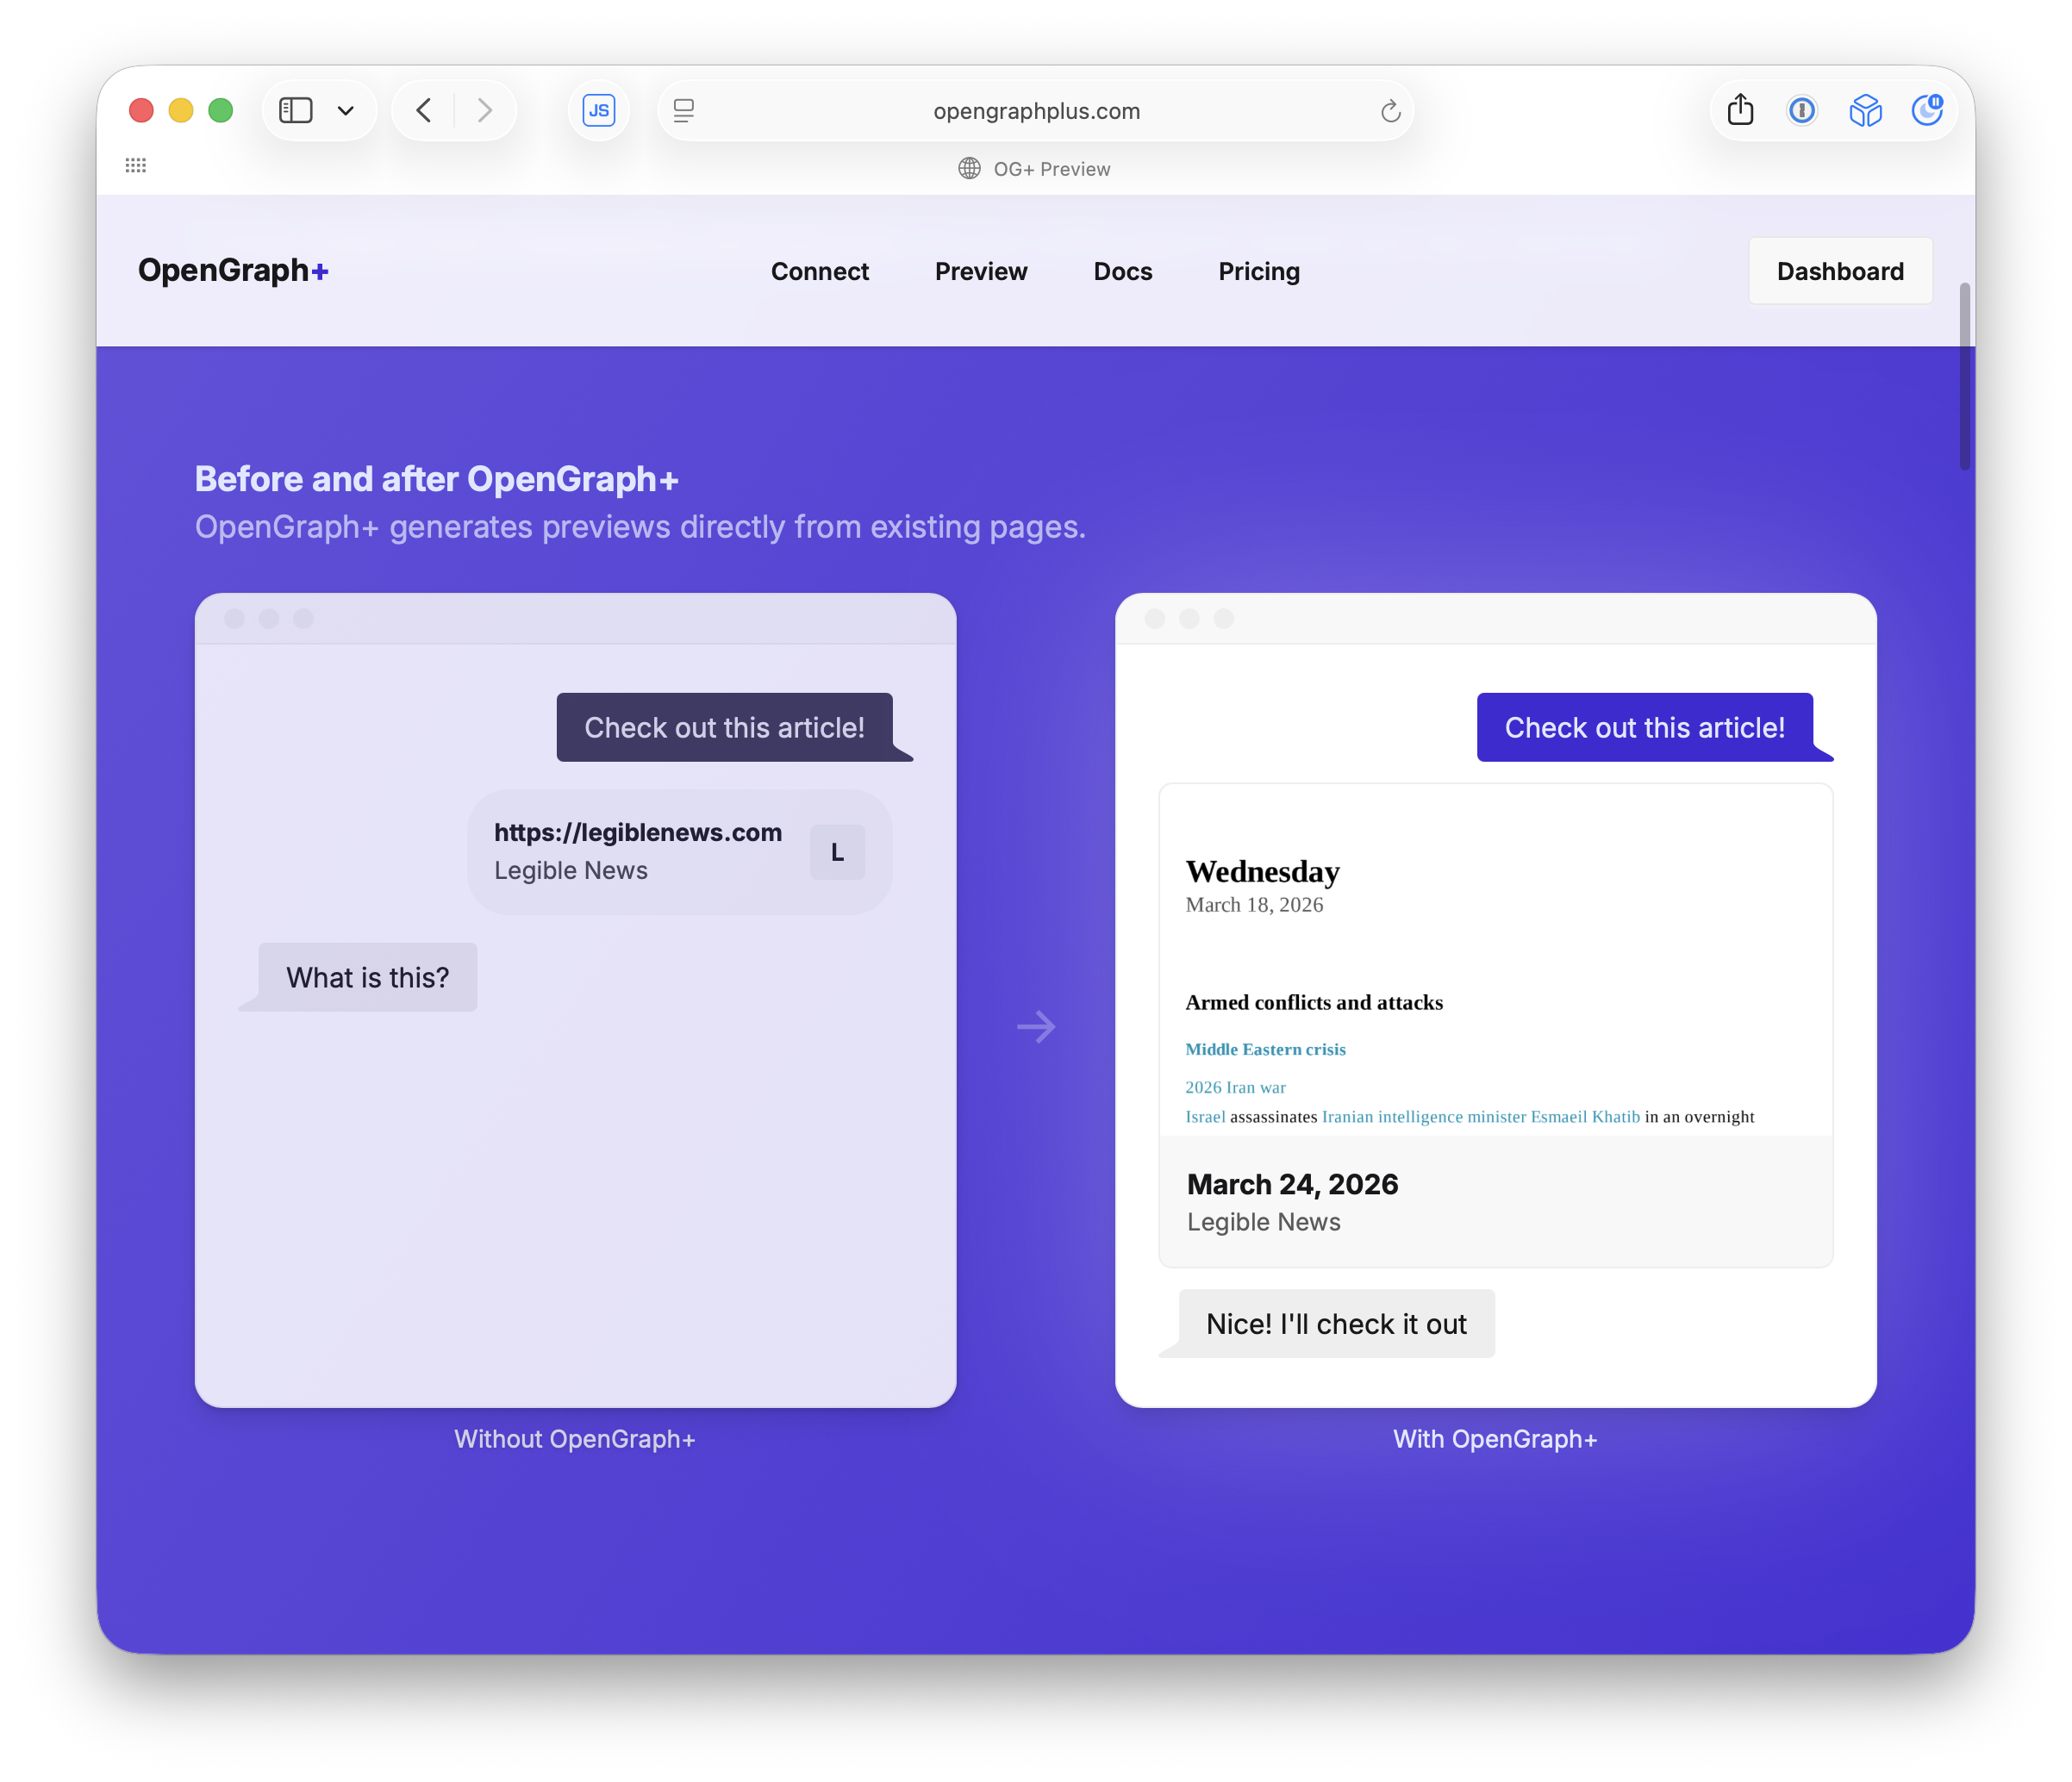The height and width of the screenshot is (1782, 2072).
Task: Click the 3D cube extension icon
Action: (1865, 110)
